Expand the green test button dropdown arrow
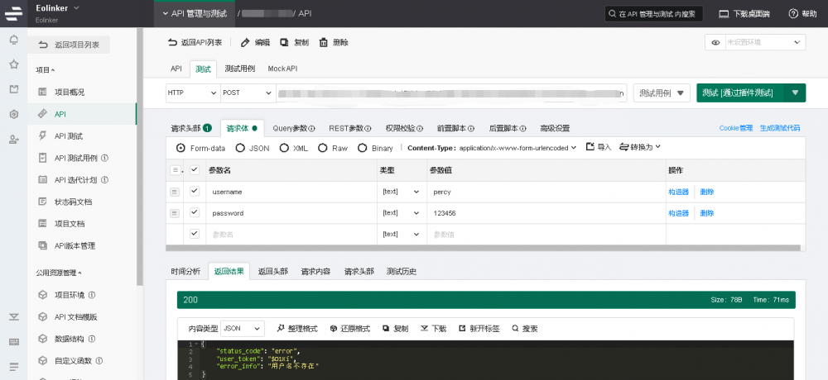Screen dimensions: 828x380 [x=795, y=93]
